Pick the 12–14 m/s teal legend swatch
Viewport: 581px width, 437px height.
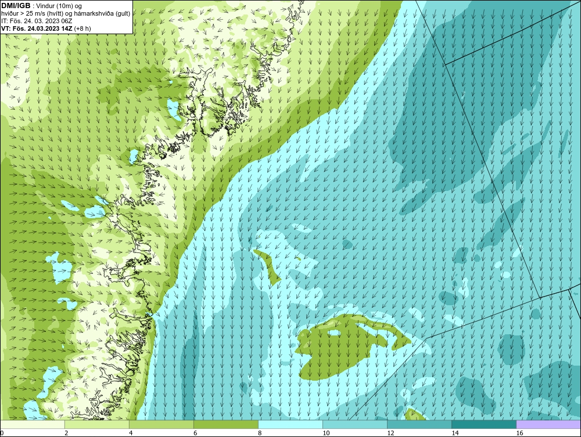click(x=419, y=424)
